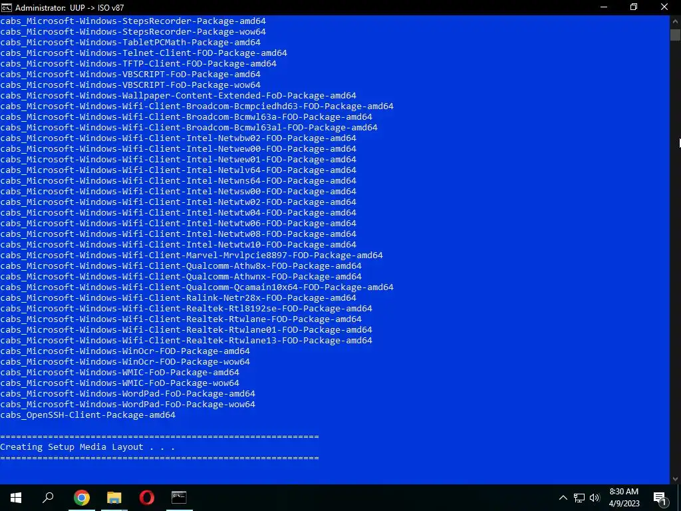The image size is (681, 511).
Task: Click the Intel-Netwew00 line
Action: coord(178,148)
